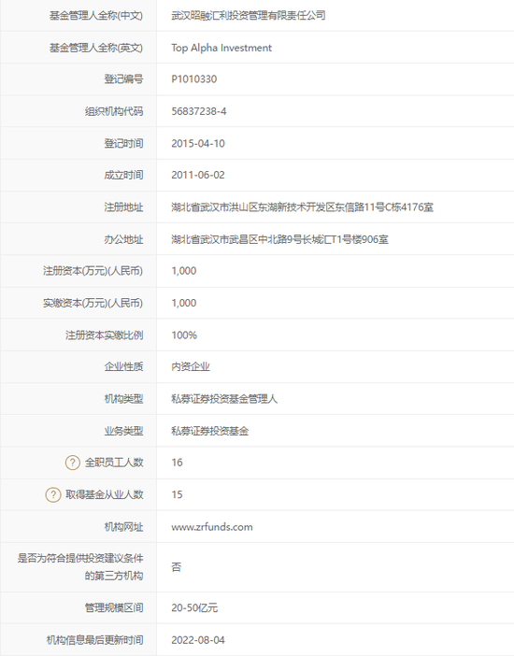Click the 基金管理人全称(中文) label
This screenshot has height=656, width=514.
pyautogui.click(x=96, y=16)
